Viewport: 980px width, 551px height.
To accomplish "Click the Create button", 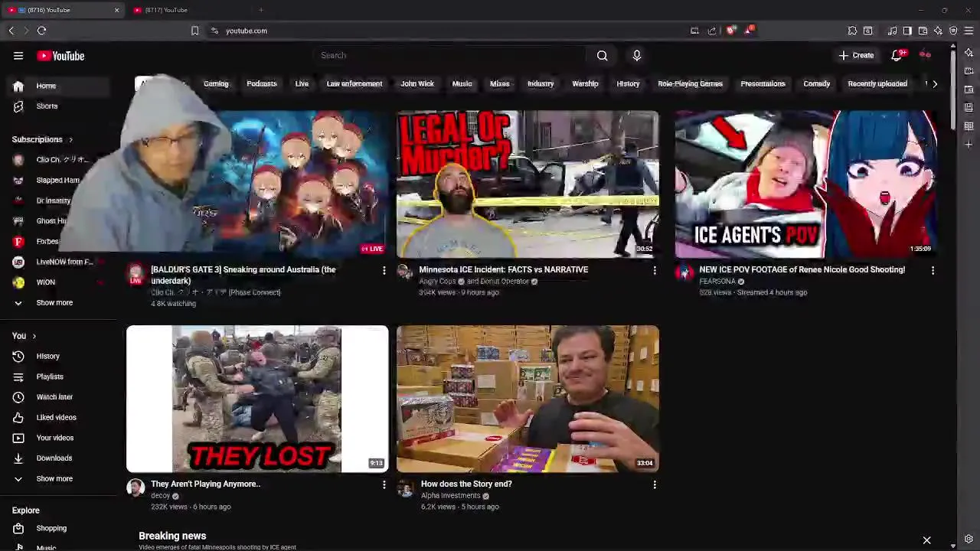I will pyautogui.click(x=856, y=55).
